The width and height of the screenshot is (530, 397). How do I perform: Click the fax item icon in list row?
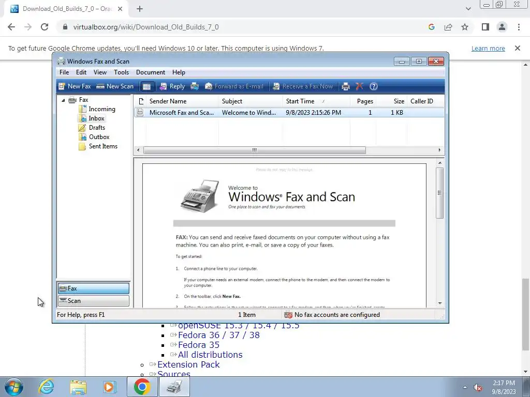click(140, 112)
